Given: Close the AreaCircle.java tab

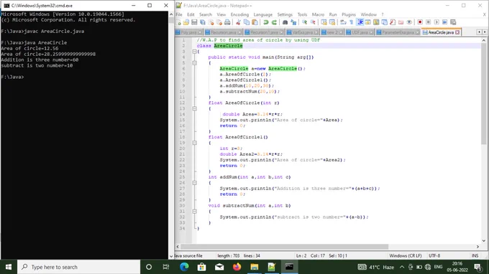Looking at the screenshot, I should (x=457, y=32).
